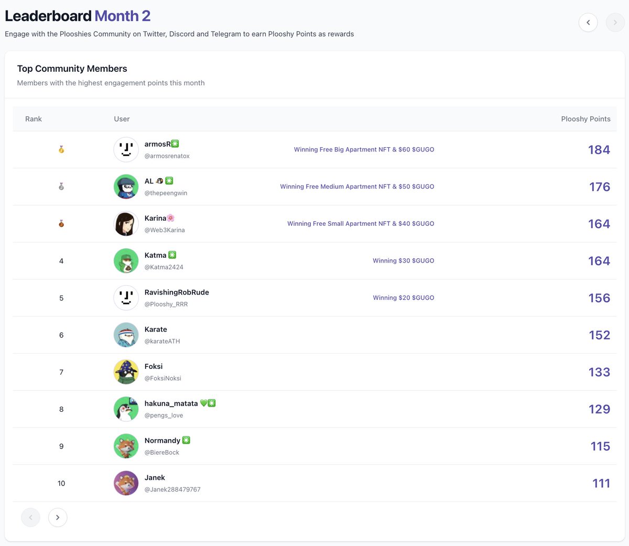
Task: Click the Plooshy Points column header
Action: point(586,119)
